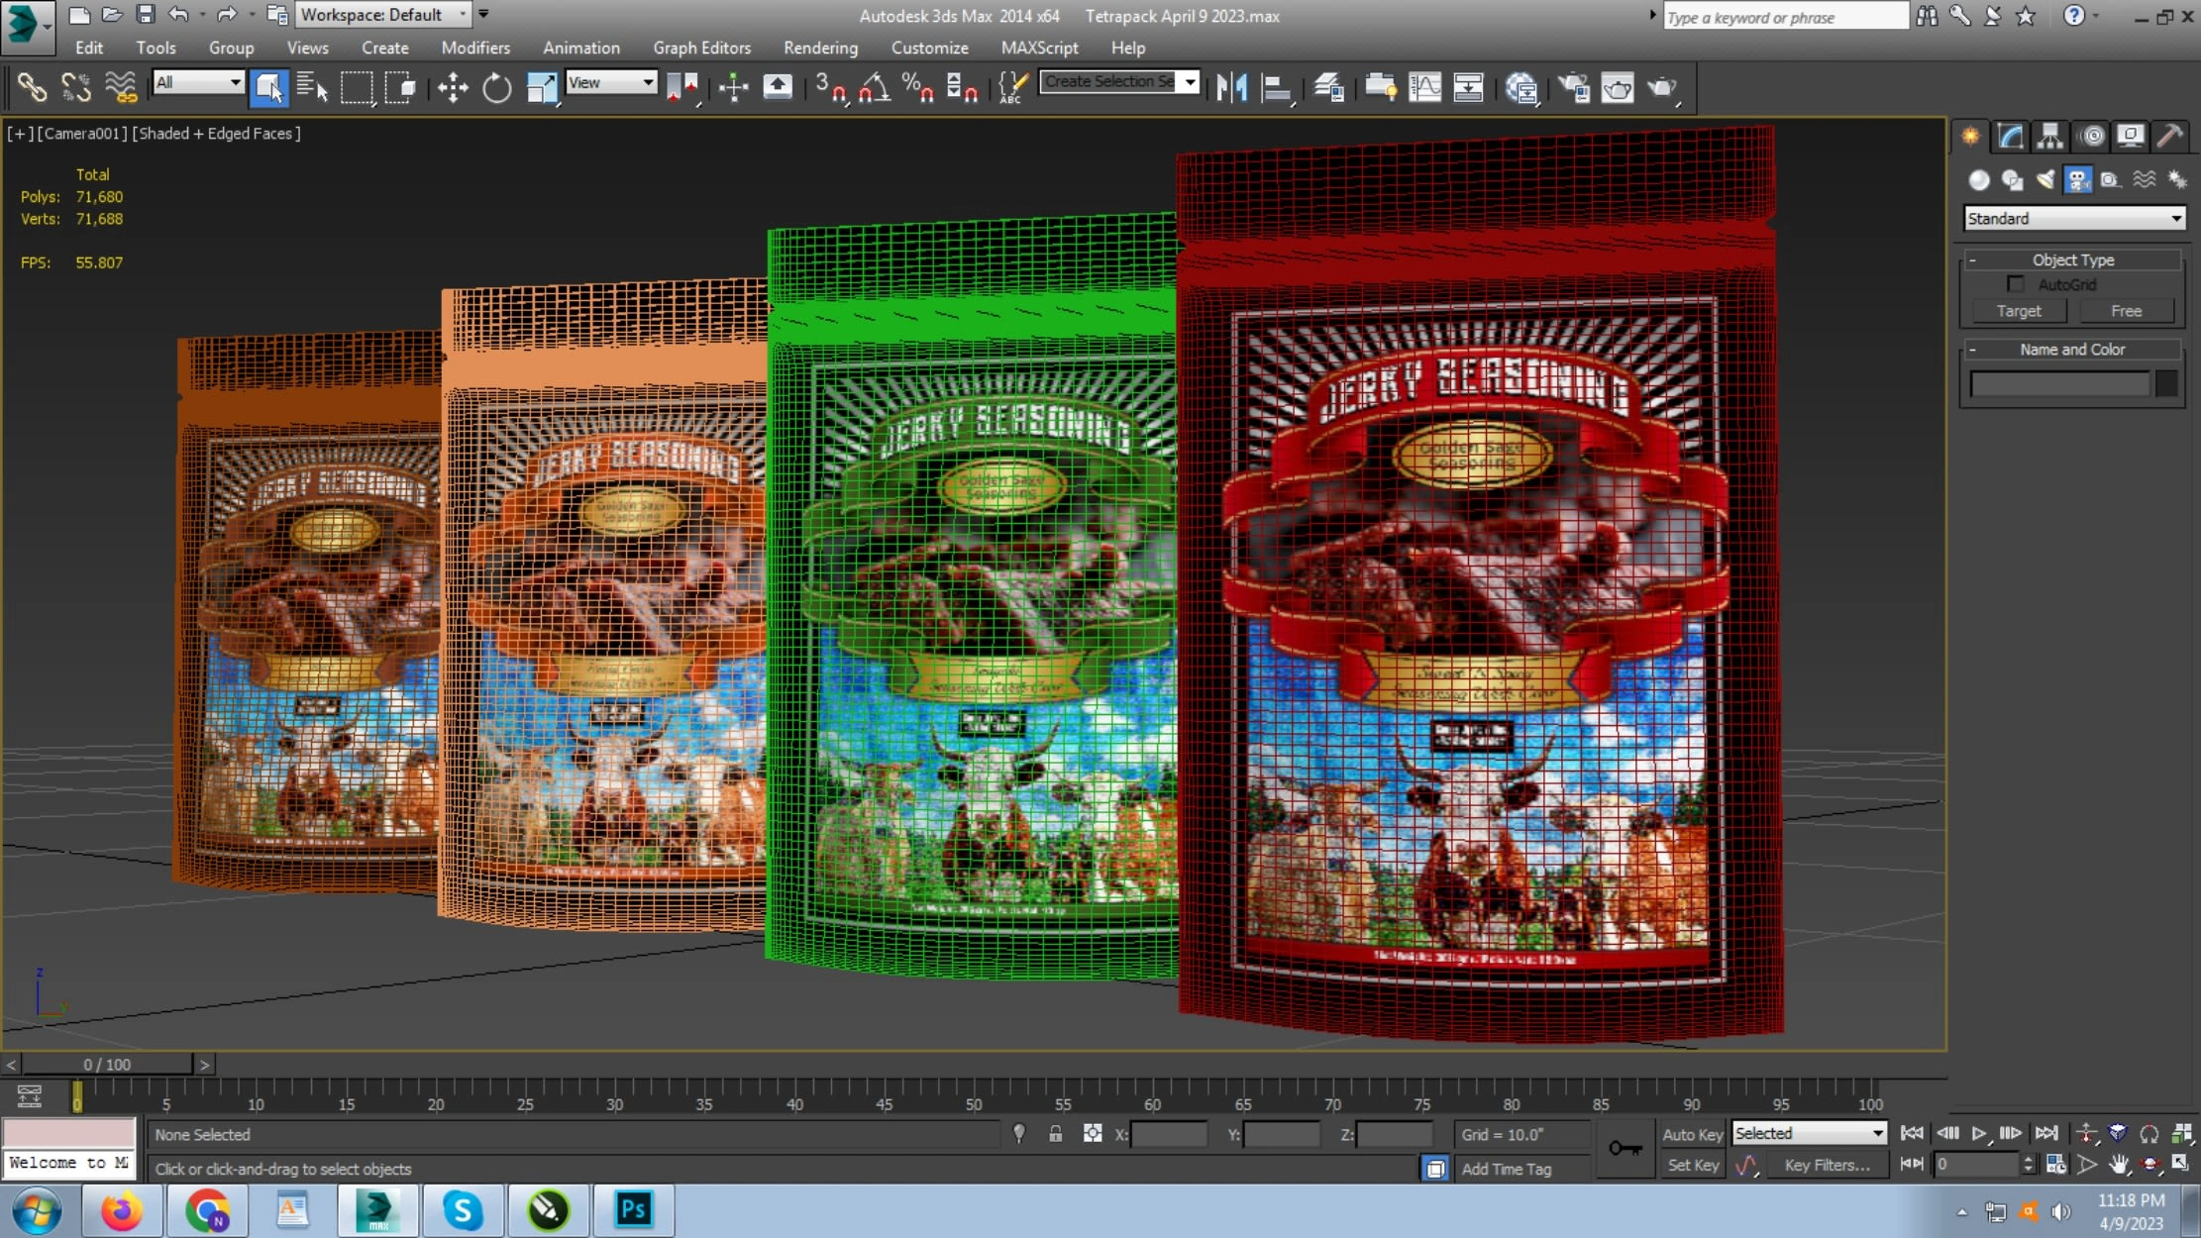2201x1238 pixels.
Task: Open the Modify command panel tab
Action: coord(2010,136)
